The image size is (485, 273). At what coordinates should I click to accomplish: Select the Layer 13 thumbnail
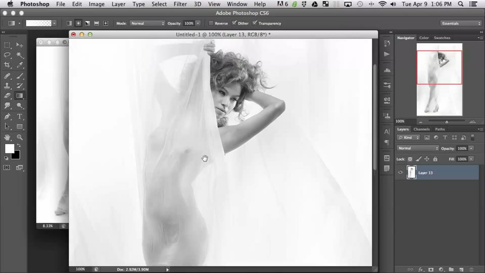click(x=411, y=172)
